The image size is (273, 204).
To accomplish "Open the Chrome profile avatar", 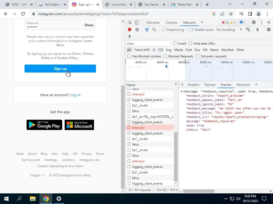I will (259, 14).
